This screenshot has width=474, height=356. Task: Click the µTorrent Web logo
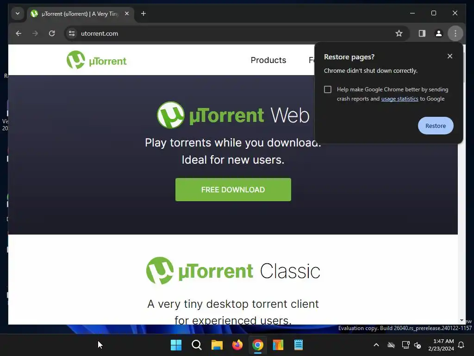(x=233, y=115)
